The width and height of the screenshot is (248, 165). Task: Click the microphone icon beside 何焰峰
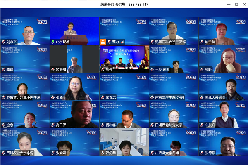pos(103,125)
